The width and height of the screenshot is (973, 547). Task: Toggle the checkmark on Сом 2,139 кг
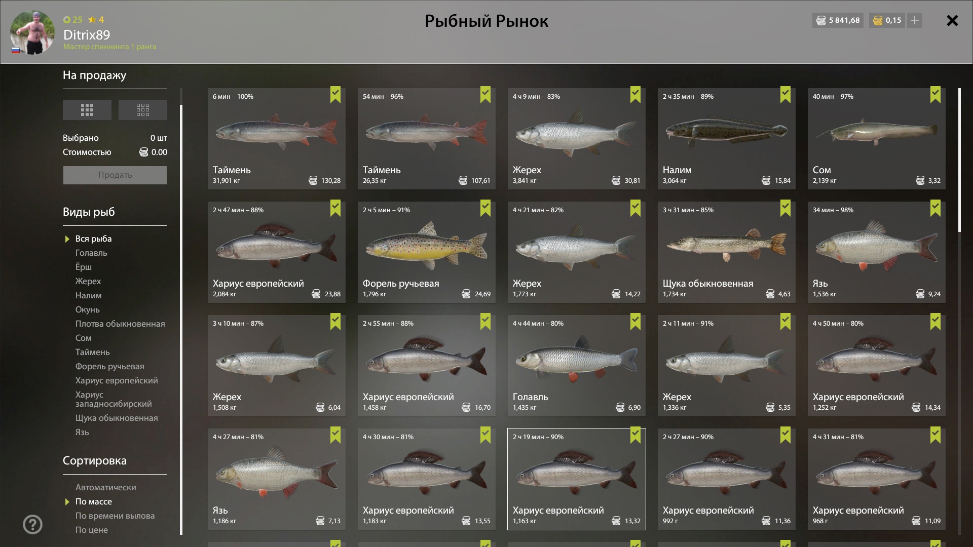coord(935,95)
